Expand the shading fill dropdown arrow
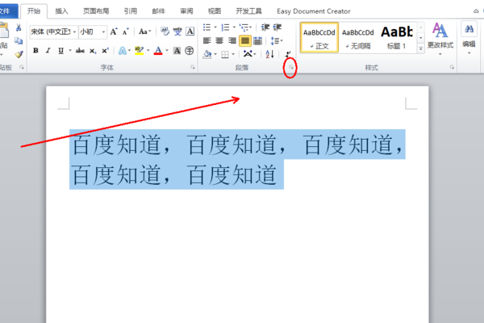Viewport: 484px width, 323px height. point(215,54)
